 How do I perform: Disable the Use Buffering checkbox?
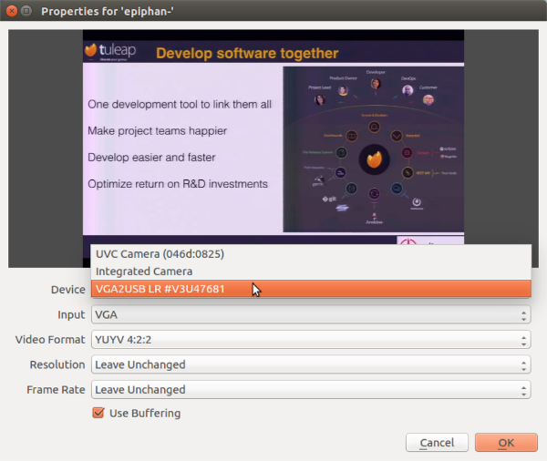coord(98,414)
